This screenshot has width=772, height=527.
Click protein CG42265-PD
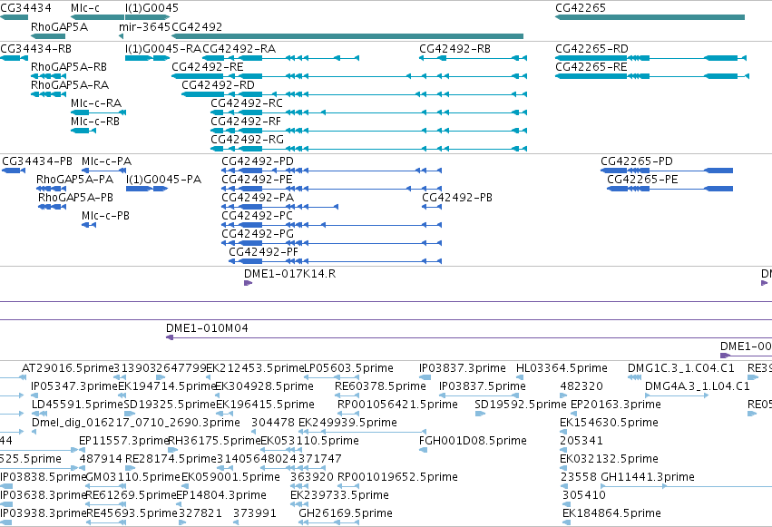point(667,171)
